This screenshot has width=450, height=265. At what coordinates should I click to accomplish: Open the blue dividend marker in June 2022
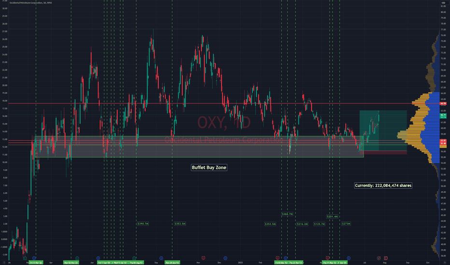(x=98, y=258)
